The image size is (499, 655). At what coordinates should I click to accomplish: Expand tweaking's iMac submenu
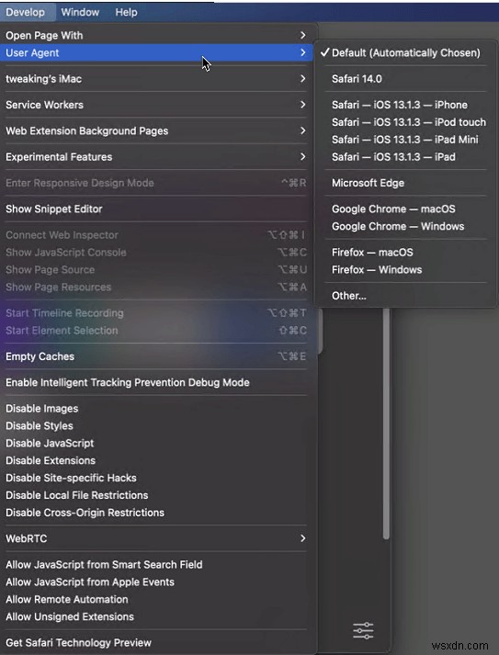(156, 79)
